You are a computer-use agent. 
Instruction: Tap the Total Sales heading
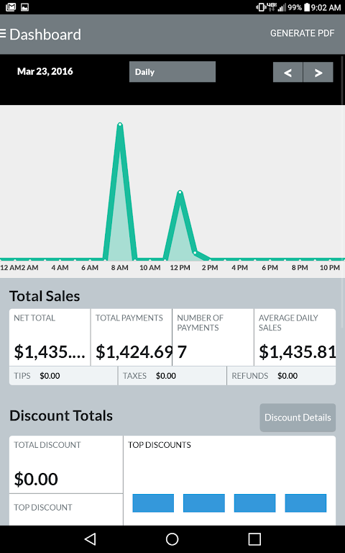point(45,296)
